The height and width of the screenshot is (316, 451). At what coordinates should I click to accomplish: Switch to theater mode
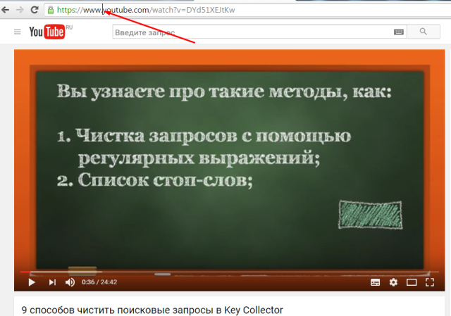click(x=412, y=283)
